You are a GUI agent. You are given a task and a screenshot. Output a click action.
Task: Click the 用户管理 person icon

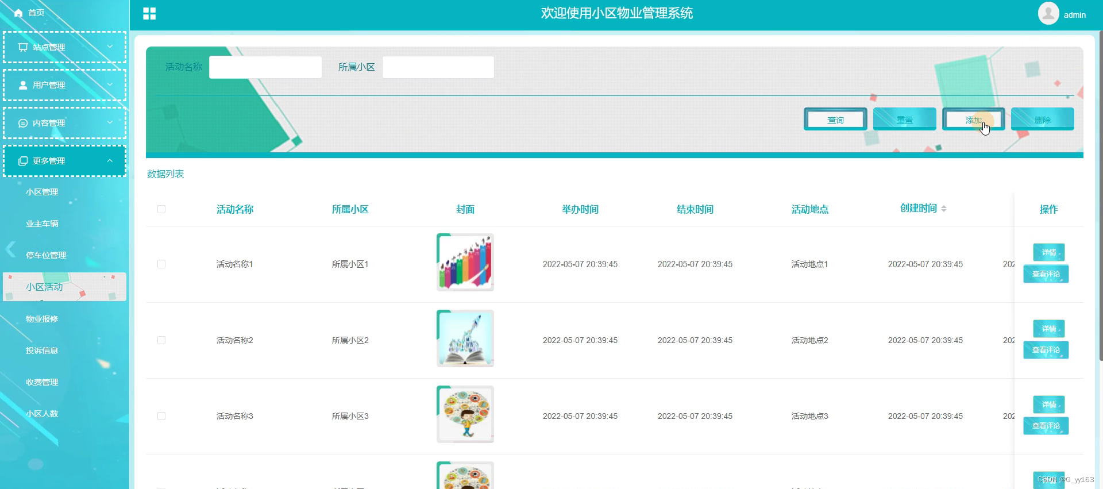23,85
